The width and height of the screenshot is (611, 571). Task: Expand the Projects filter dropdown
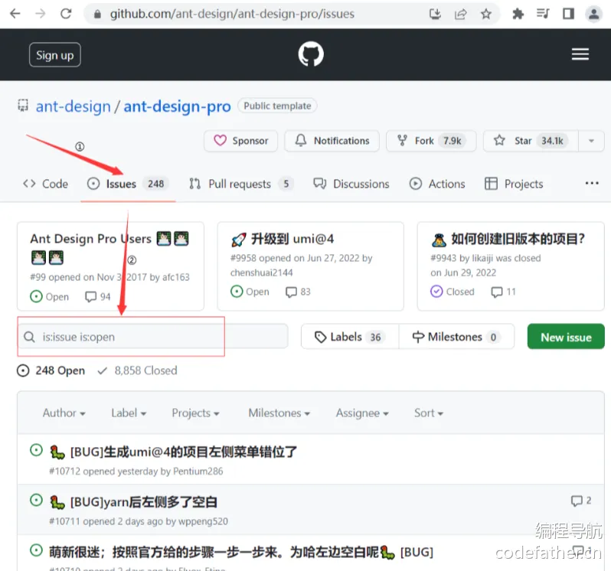[195, 413]
